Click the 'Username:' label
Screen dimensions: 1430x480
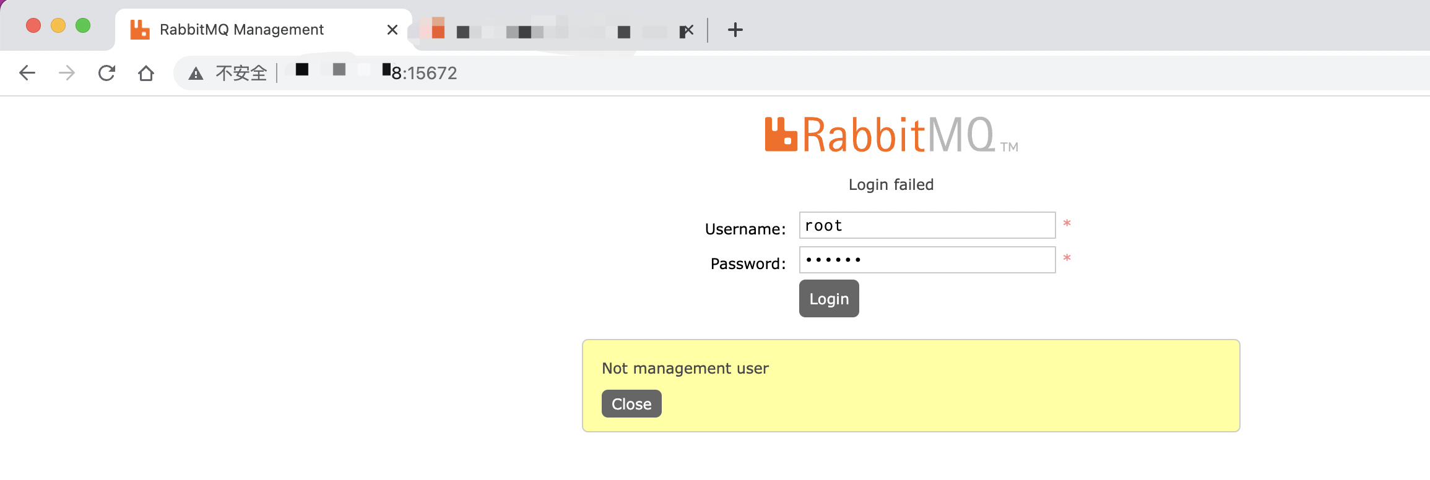point(745,229)
